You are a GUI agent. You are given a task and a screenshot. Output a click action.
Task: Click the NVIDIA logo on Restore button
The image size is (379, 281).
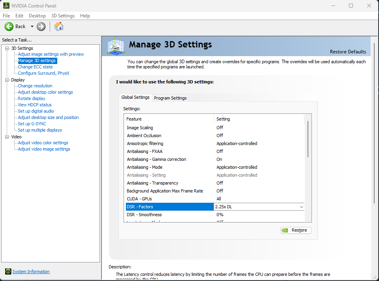pos(285,230)
